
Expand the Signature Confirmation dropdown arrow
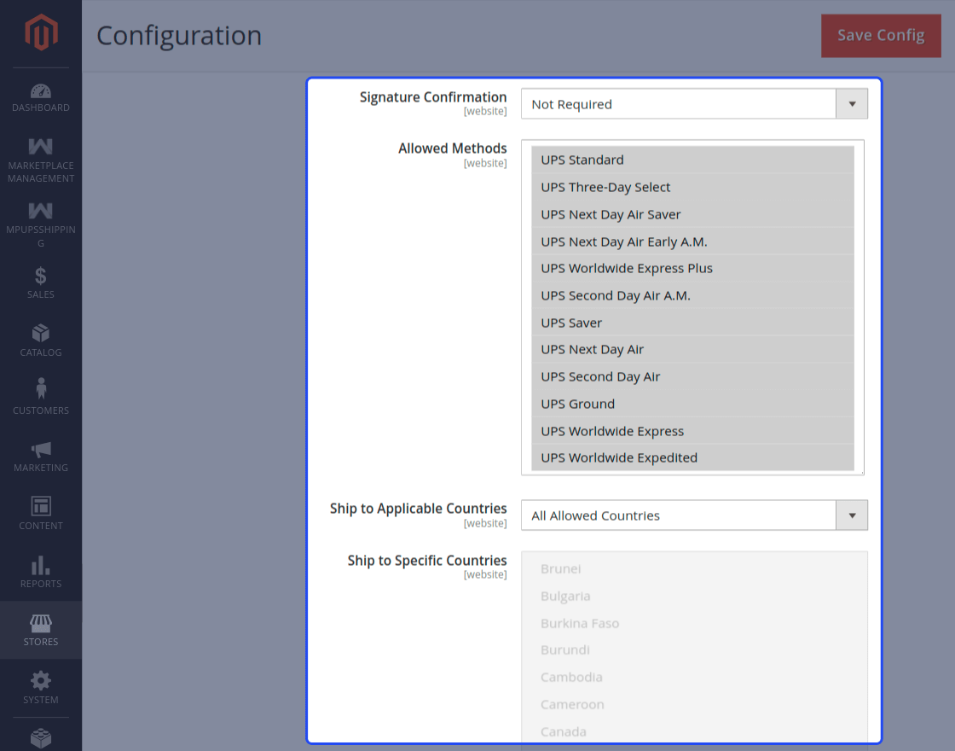pos(852,104)
